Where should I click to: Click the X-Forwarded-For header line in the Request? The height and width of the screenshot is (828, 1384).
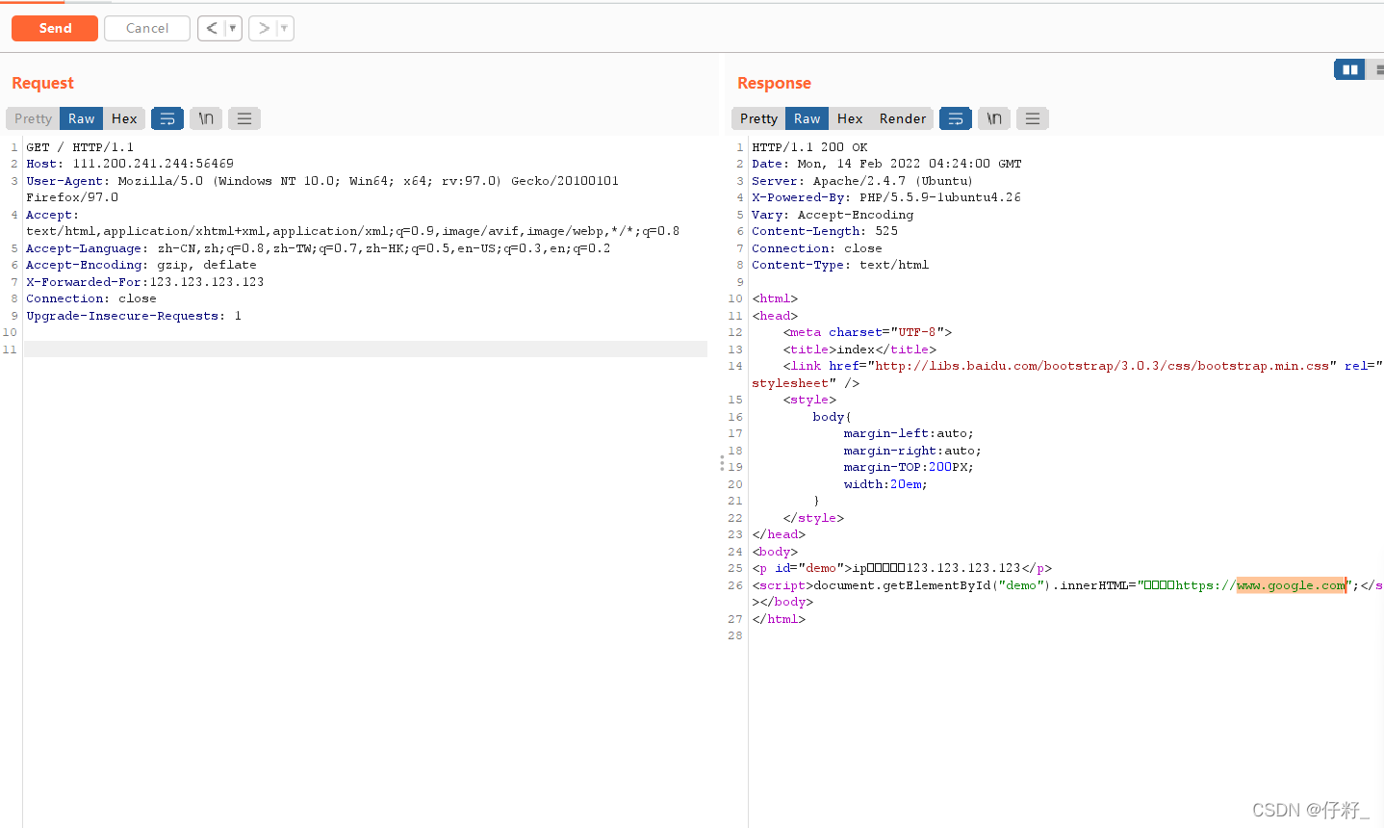pyautogui.click(x=145, y=282)
